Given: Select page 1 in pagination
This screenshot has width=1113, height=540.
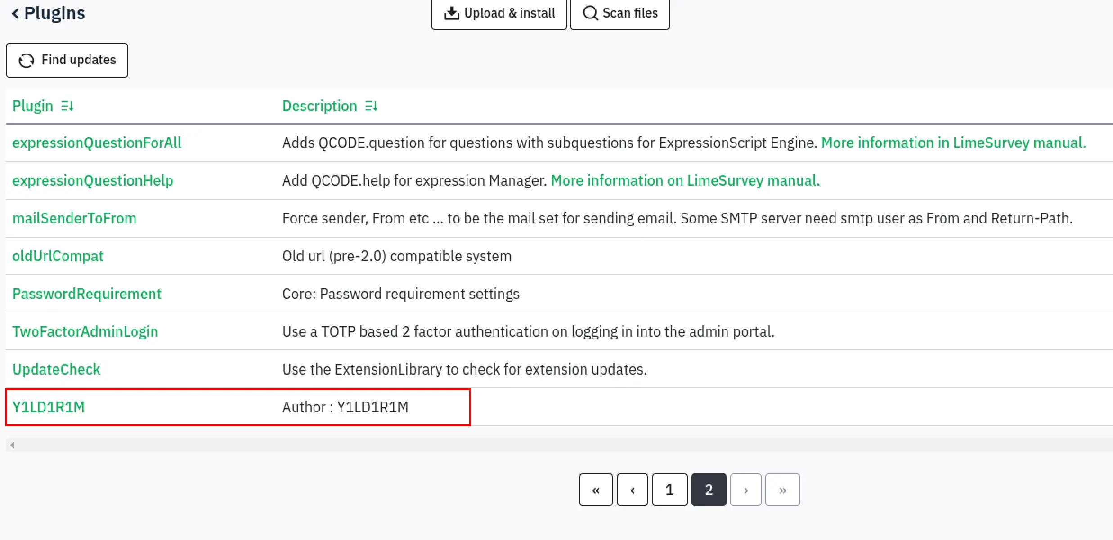Looking at the screenshot, I should (x=669, y=490).
